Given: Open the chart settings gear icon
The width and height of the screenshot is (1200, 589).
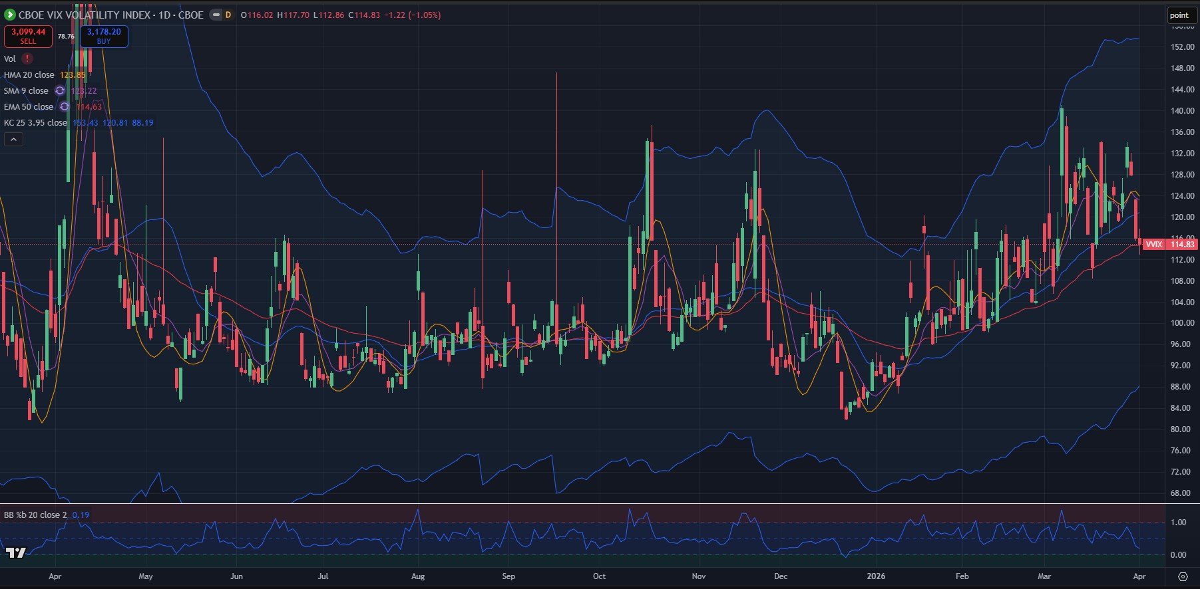Looking at the screenshot, I should 1183,576.
